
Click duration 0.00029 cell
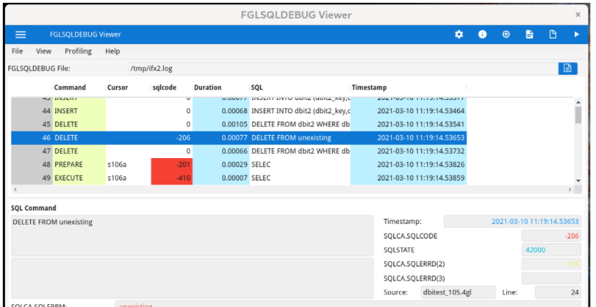click(221, 164)
